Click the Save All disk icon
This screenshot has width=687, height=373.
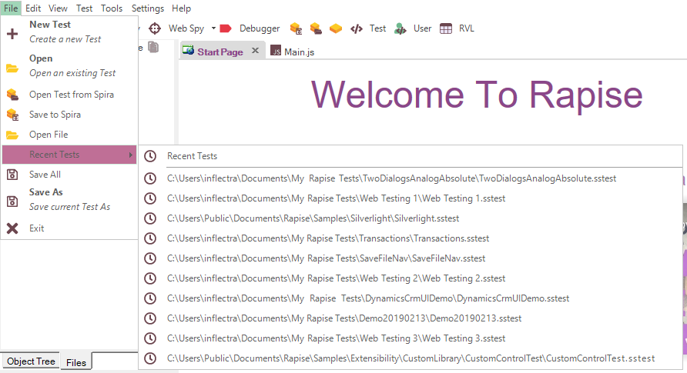coord(12,175)
